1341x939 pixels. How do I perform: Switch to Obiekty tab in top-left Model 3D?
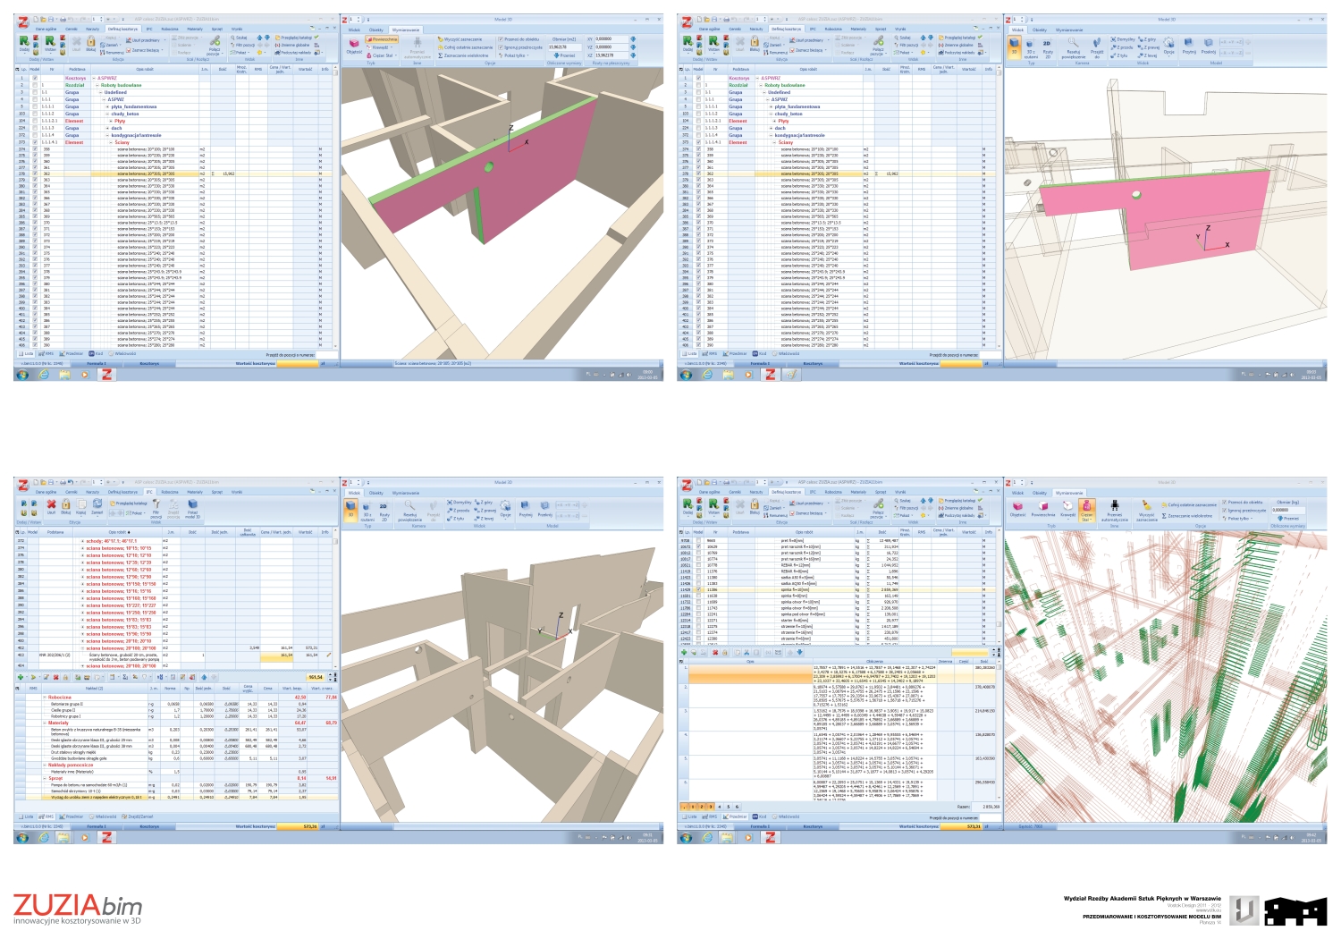376,30
